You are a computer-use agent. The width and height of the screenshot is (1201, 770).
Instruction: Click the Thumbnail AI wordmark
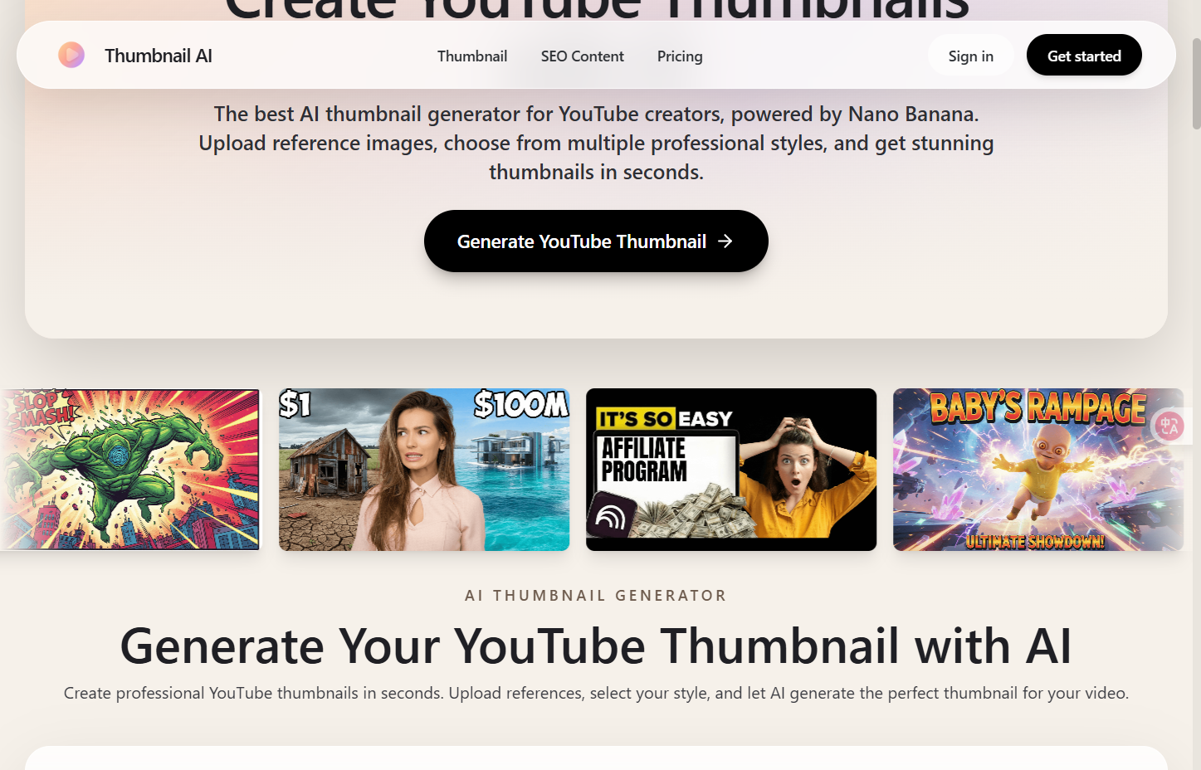click(x=158, y=55)
